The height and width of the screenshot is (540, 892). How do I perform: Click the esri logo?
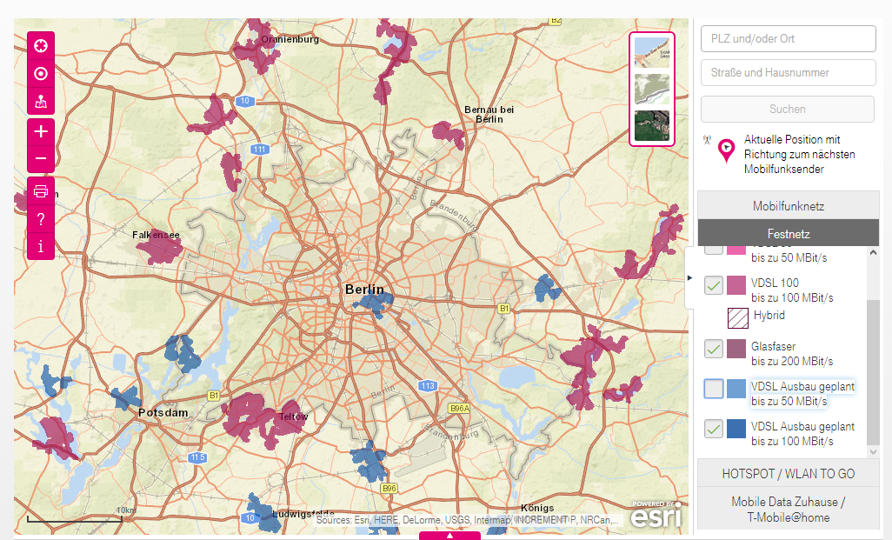[x=656, y=515]
